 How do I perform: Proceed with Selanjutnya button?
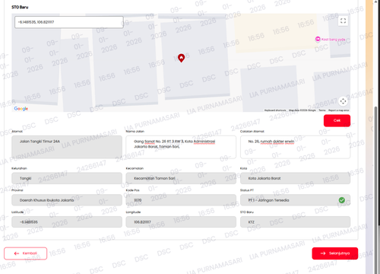tap(335, 253)
